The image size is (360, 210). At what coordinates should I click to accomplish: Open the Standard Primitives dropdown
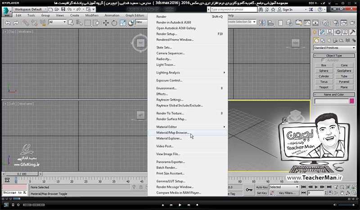(334, 48)
